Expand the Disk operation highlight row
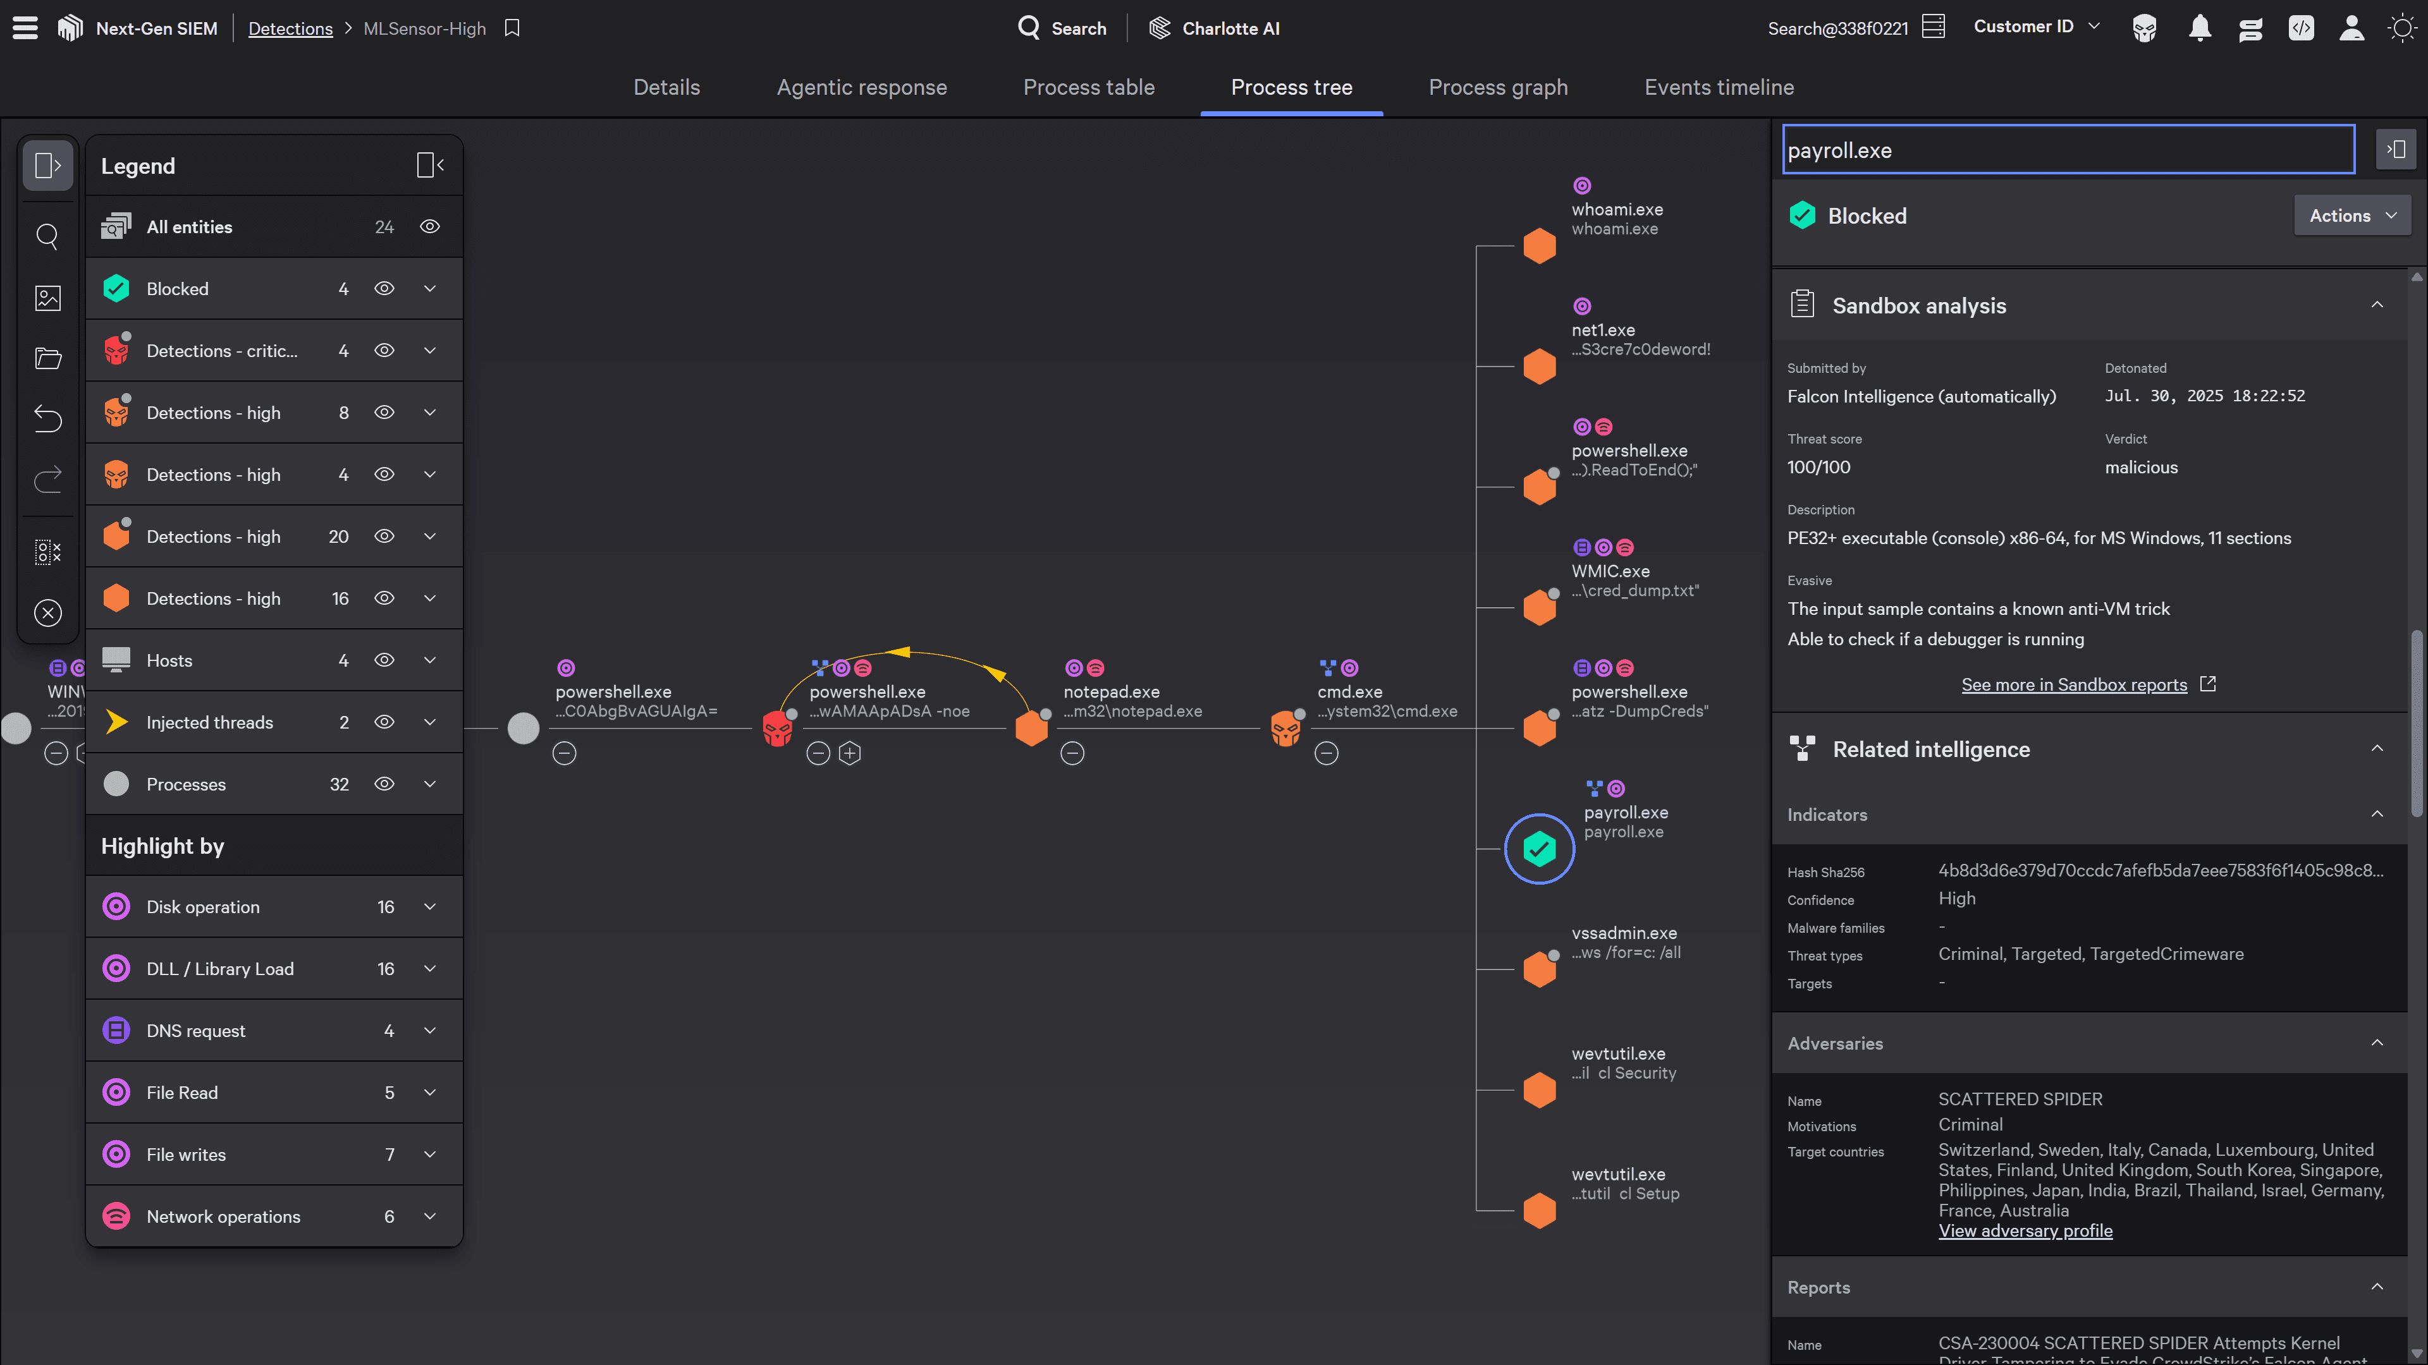This screenshot has width=2428, height=1365. 430,907
